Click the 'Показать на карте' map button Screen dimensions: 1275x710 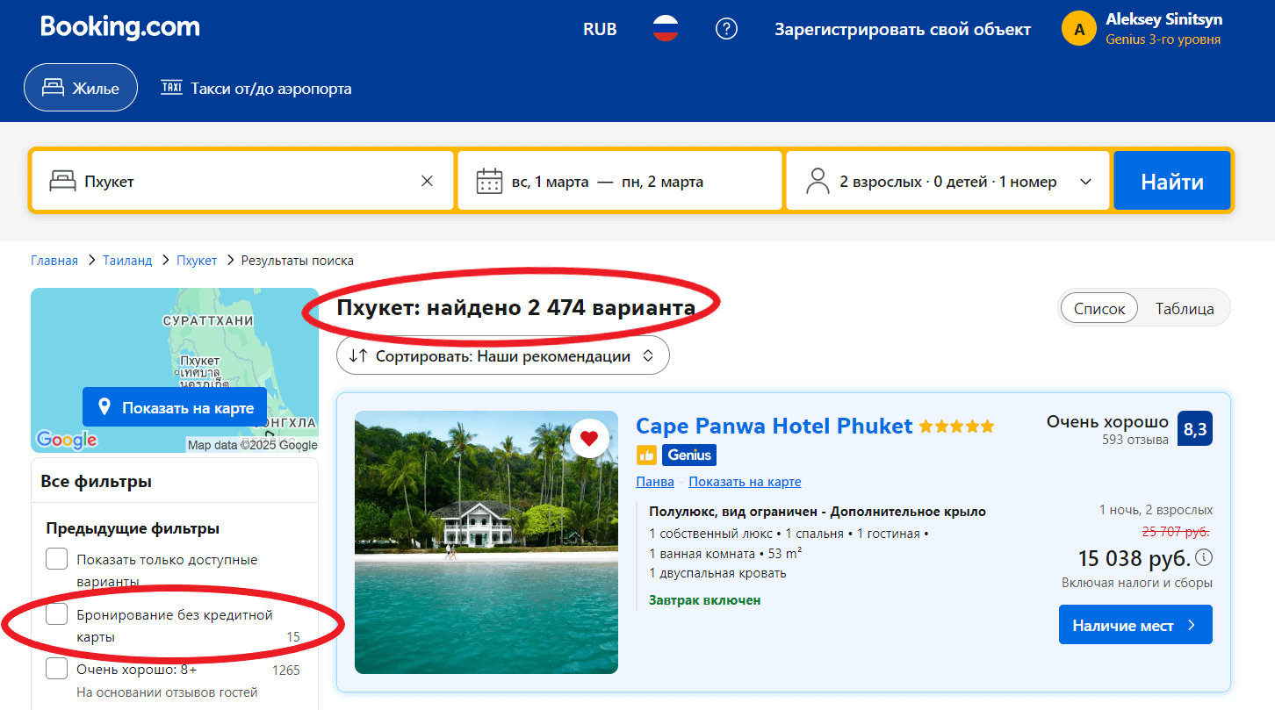175,407
